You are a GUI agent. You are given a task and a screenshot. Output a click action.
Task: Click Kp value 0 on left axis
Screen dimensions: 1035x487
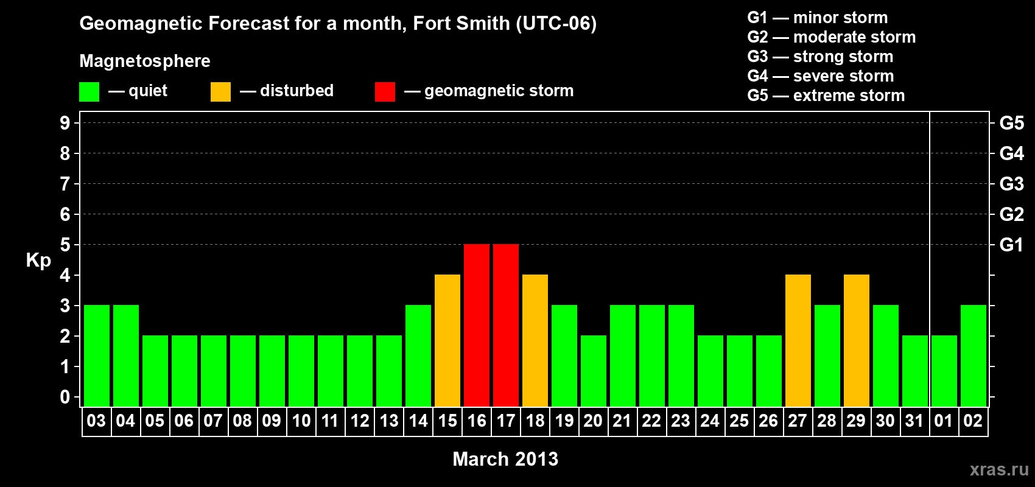[x=65, y=397]
